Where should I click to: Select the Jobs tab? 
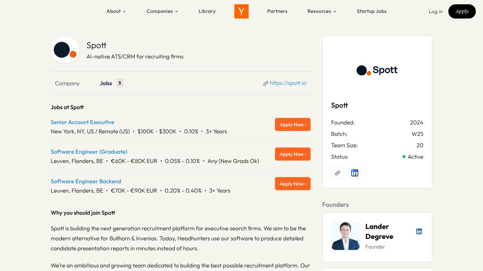[x=106, y=83]
